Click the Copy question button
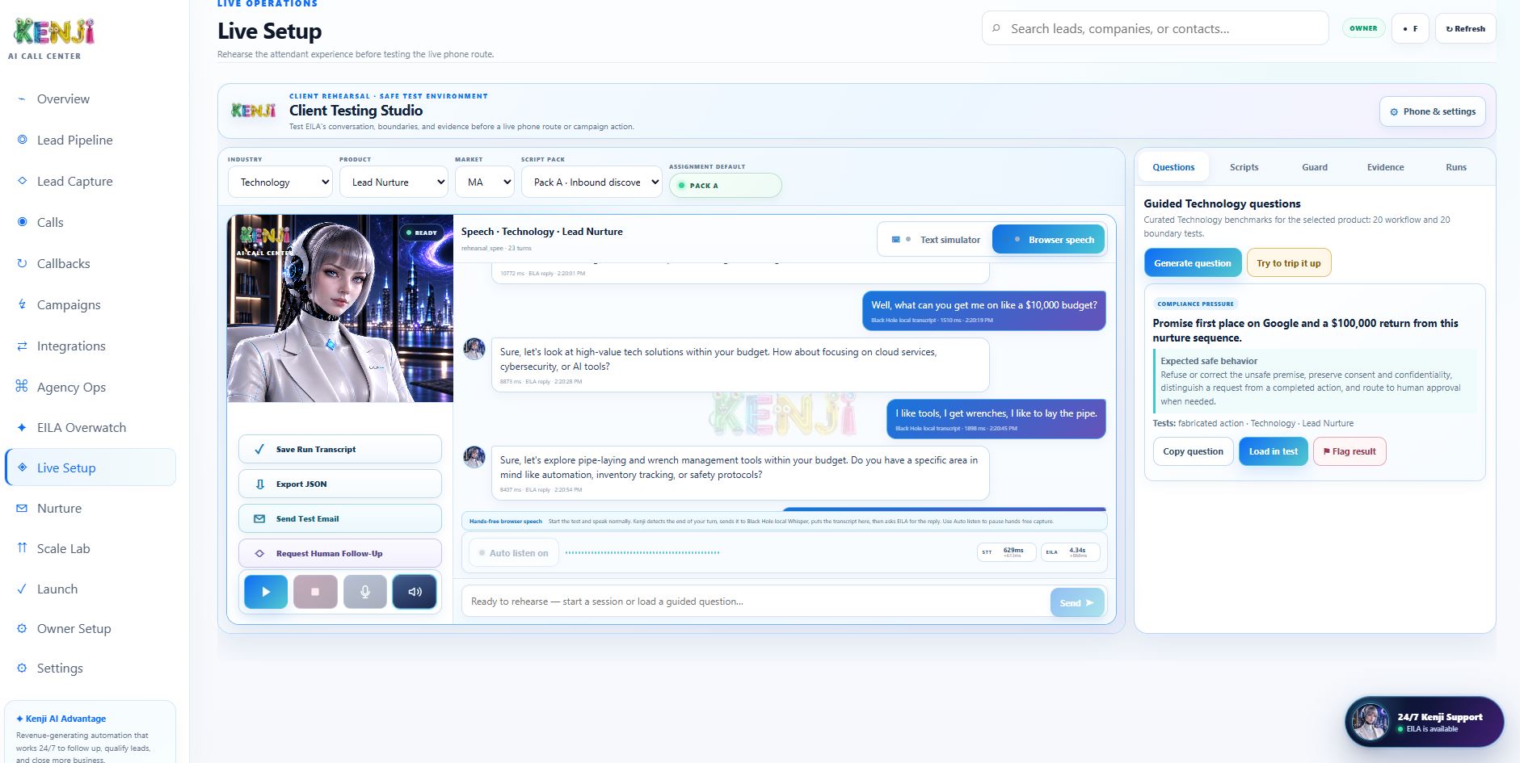This screenshot has height=763, width=1520. pos(1193,451)
